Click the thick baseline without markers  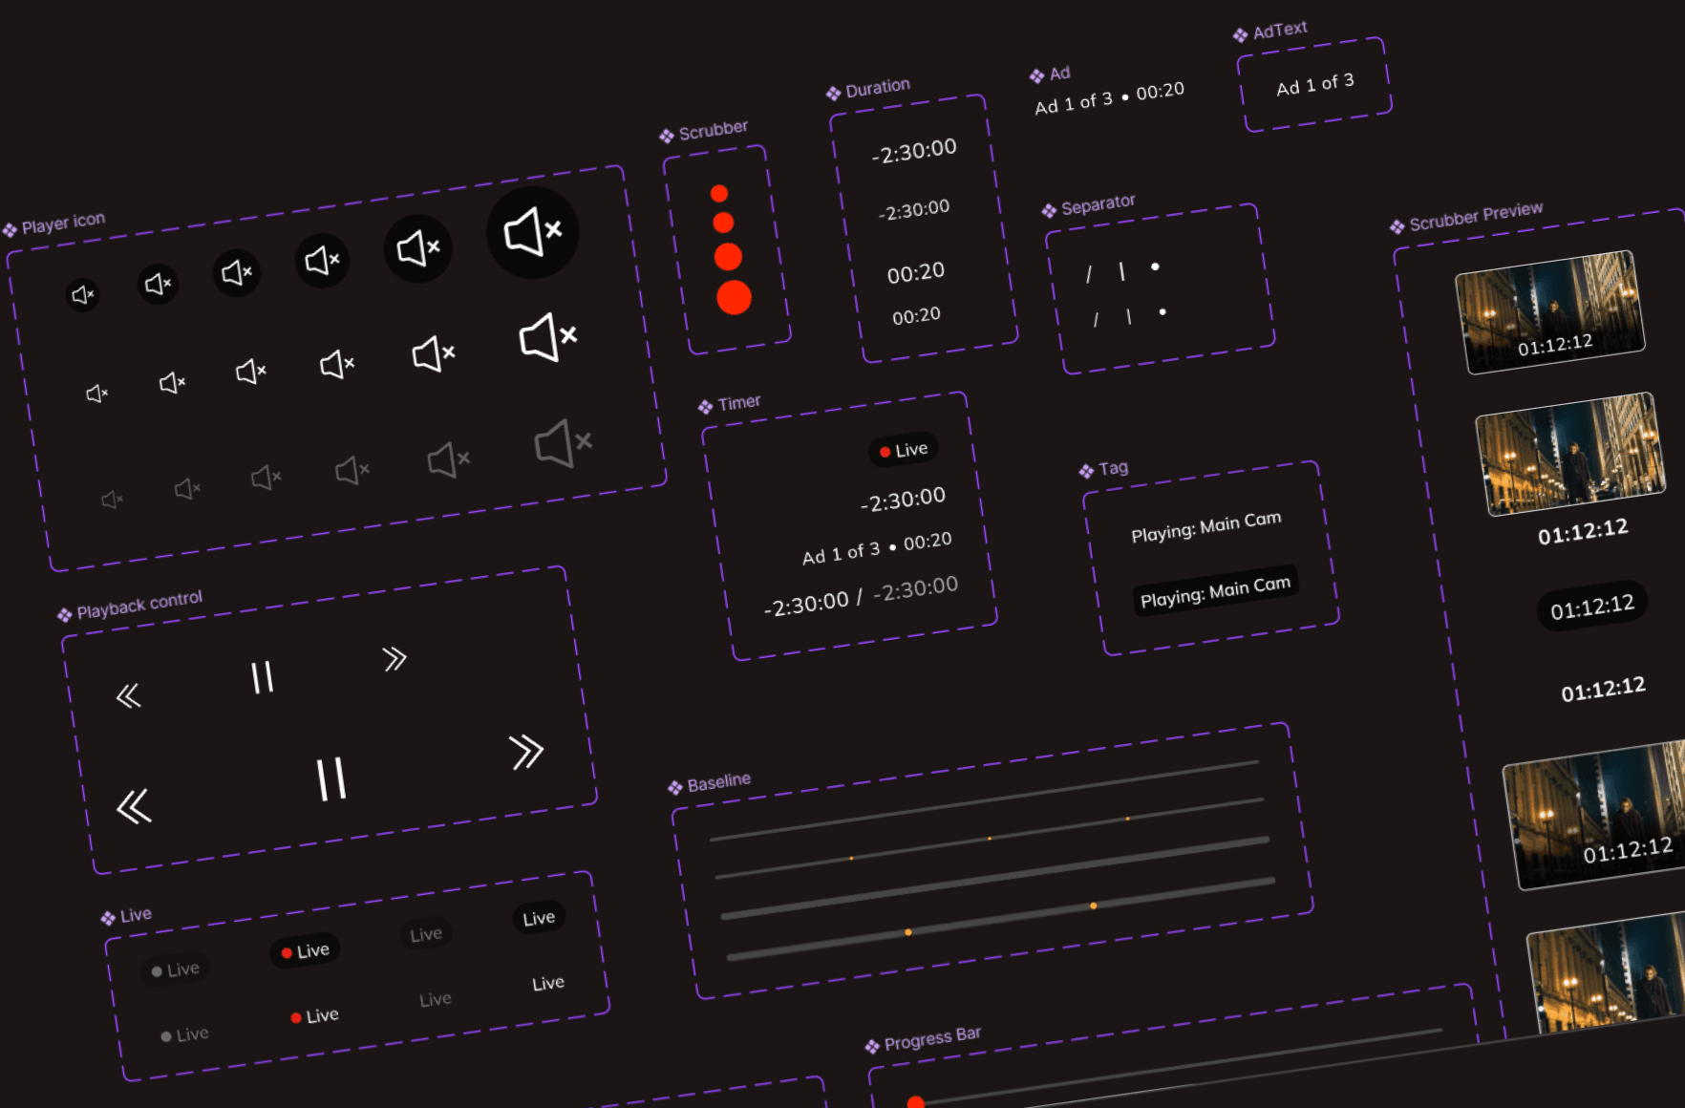(x=995, y=878)
